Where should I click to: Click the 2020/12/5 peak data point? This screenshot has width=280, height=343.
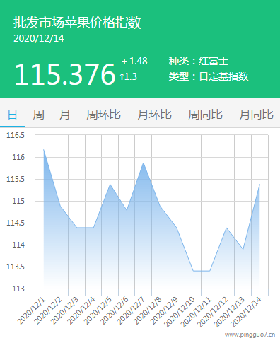click(110, 185)
